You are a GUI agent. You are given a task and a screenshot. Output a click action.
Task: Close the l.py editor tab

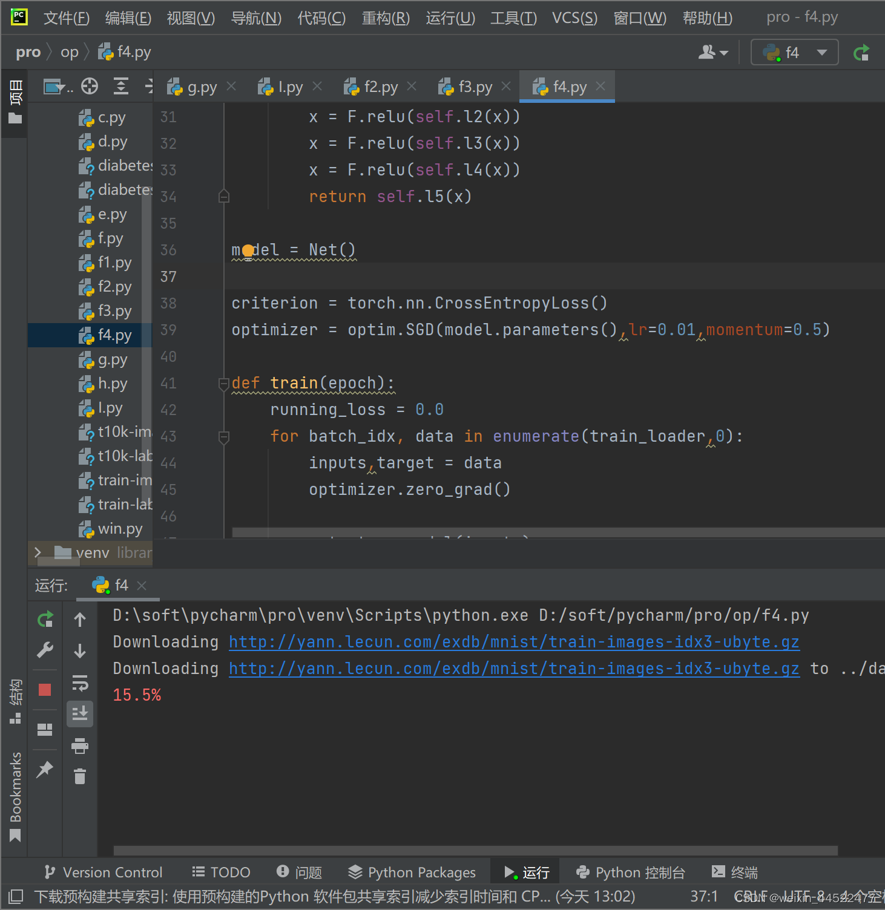[x=317, y=87]
